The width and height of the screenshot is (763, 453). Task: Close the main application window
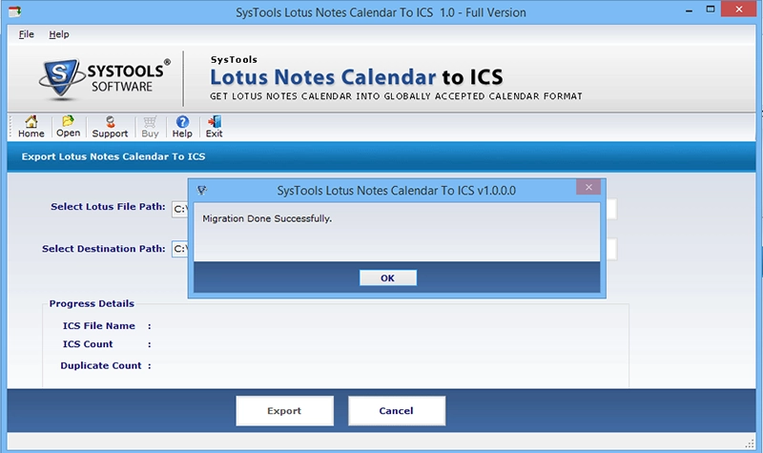(738, 10)
